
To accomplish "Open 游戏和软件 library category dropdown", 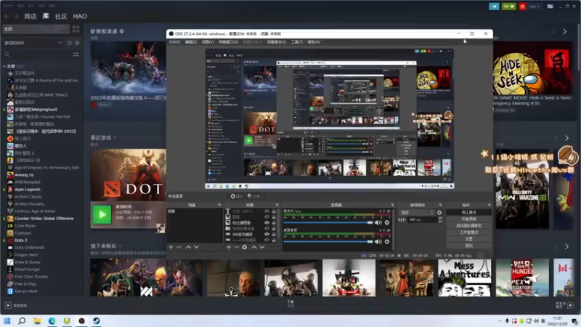I will coord(33,43).
